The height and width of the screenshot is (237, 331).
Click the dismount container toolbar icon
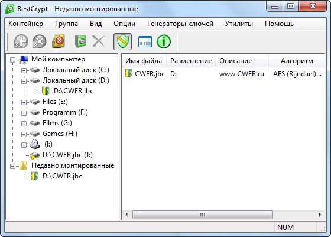click(40, 41)
